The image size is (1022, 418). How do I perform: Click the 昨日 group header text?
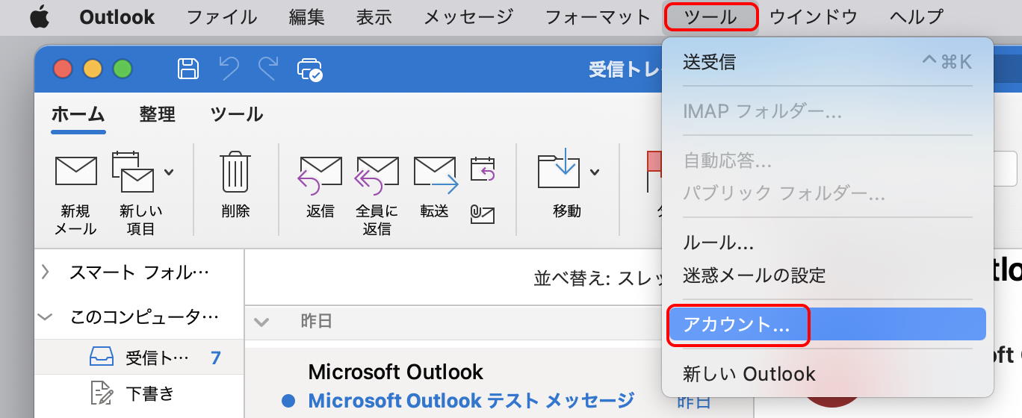click(316, 322)
